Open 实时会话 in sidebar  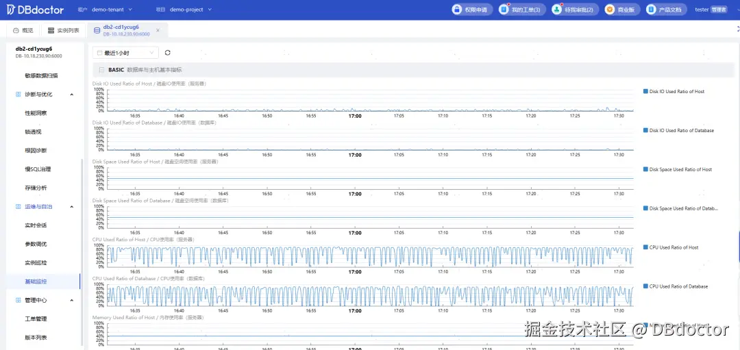point(36,225)
